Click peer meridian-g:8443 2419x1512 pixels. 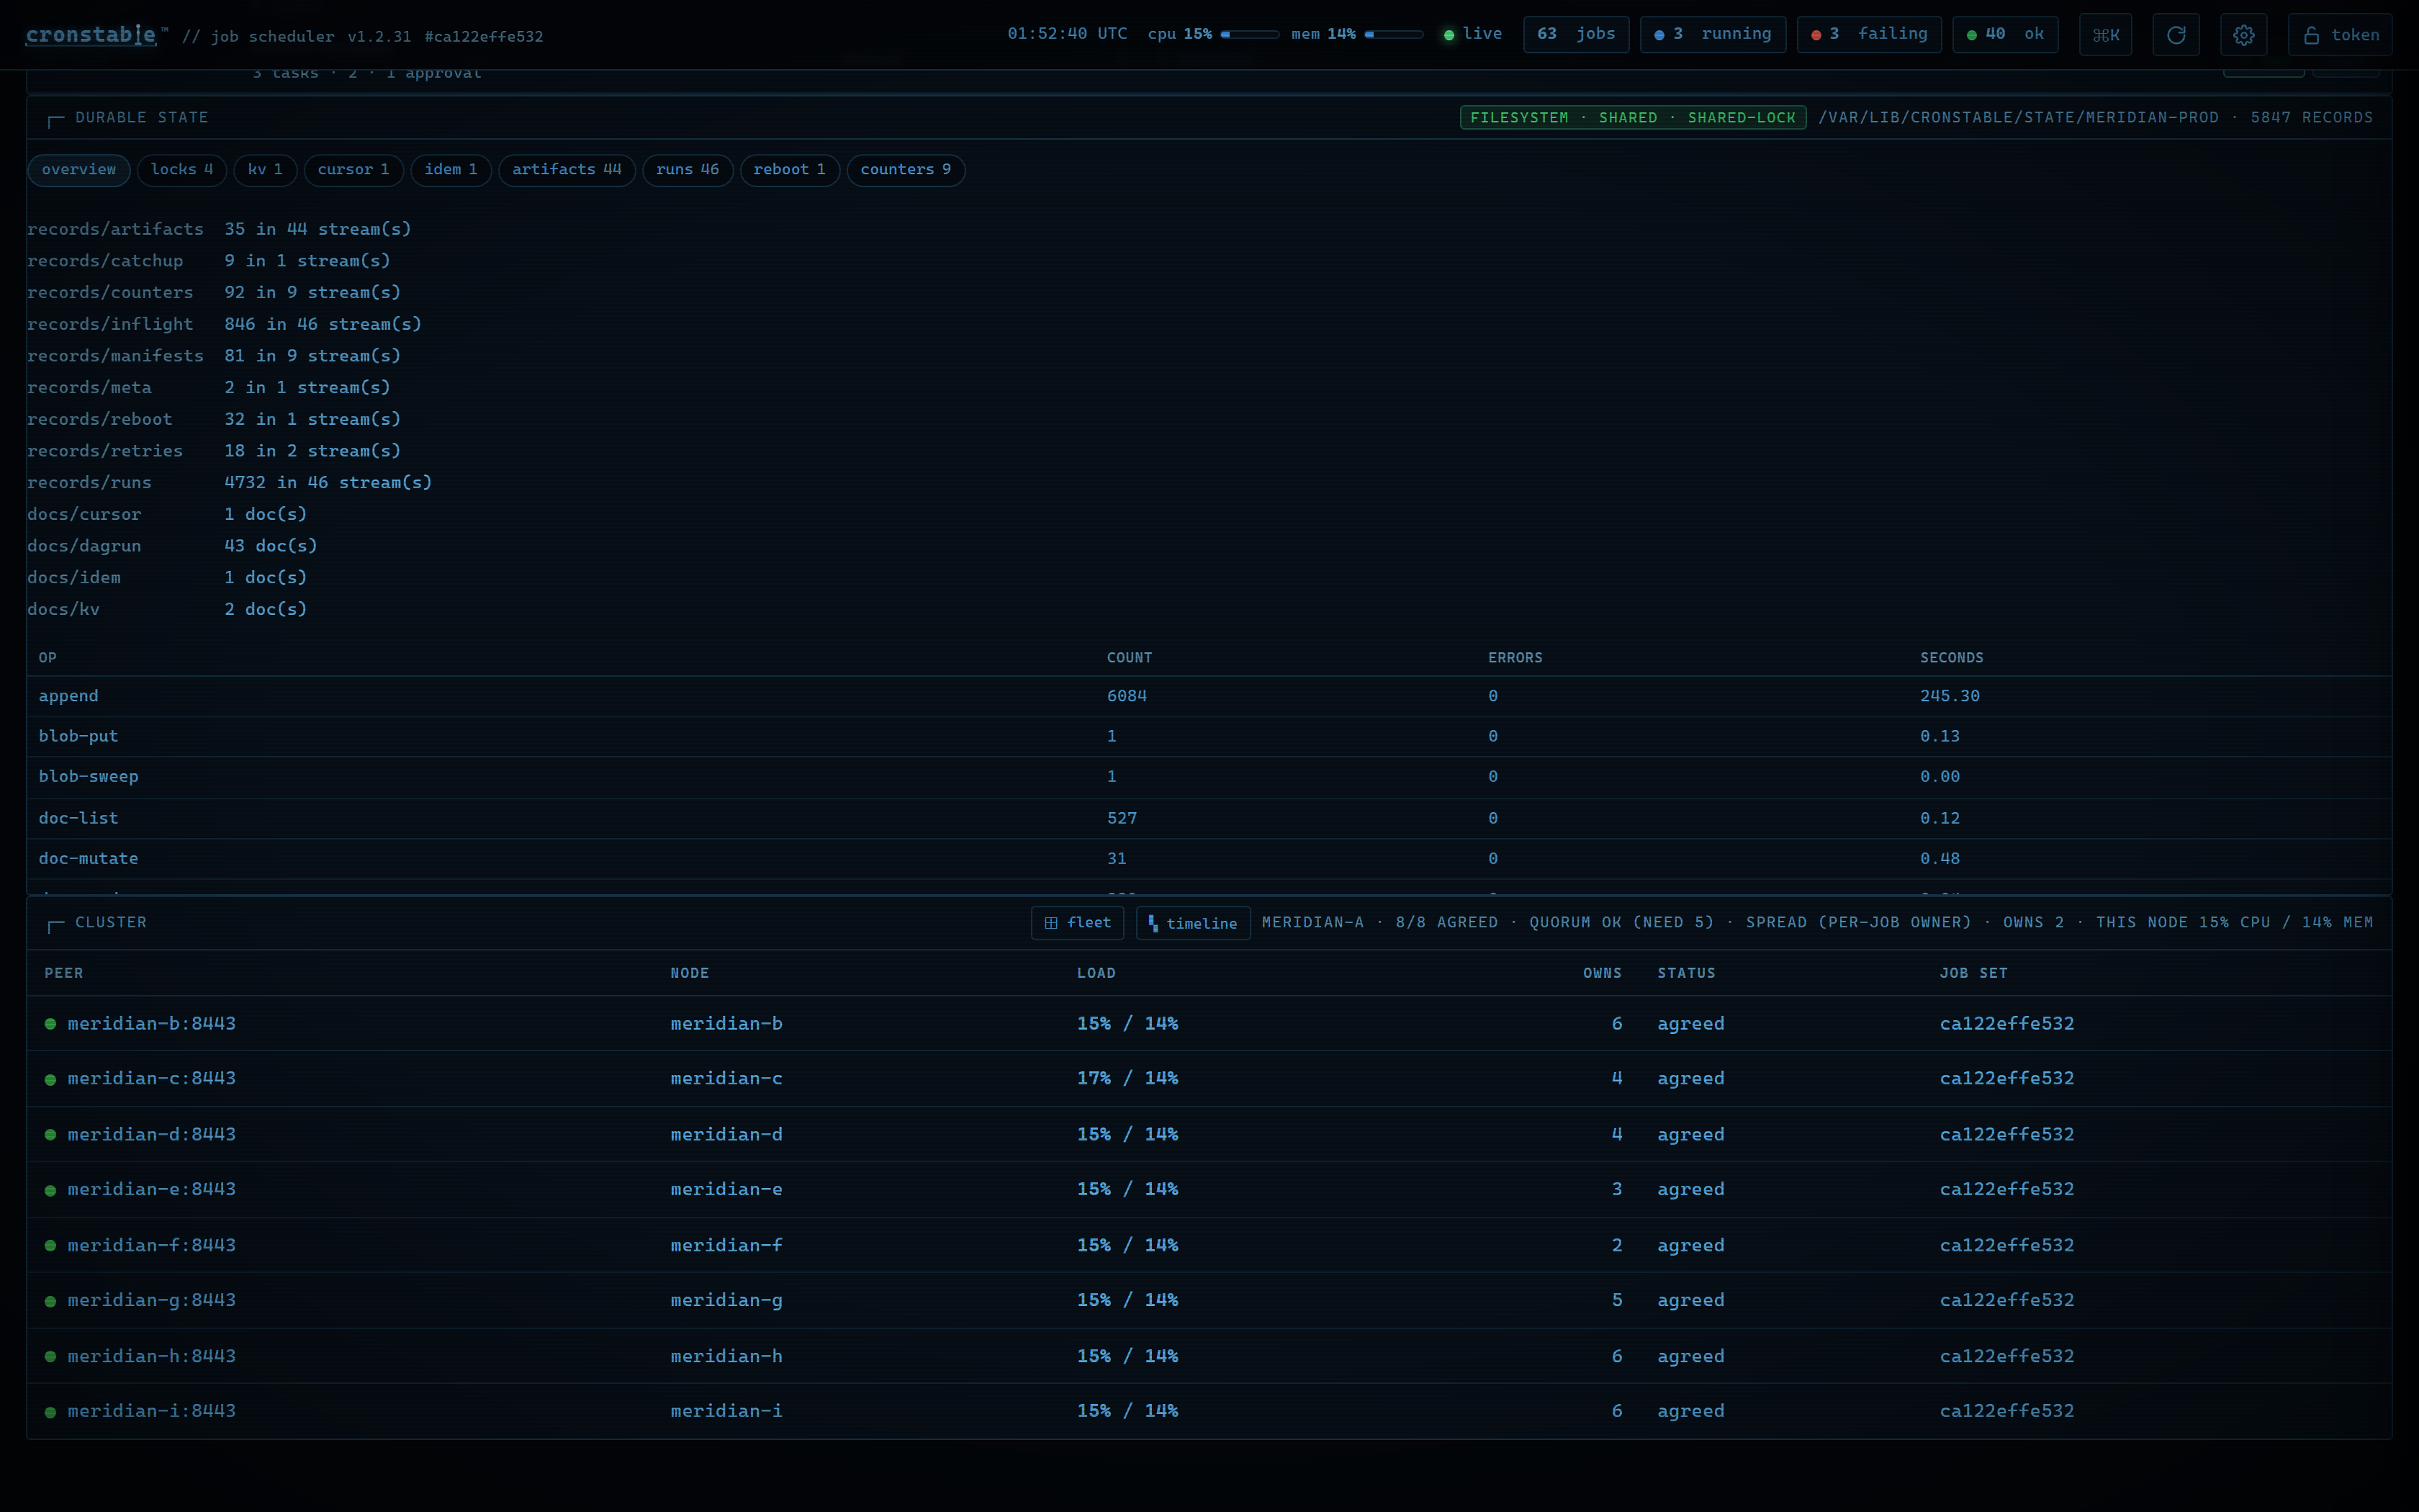click(152, 1301)
